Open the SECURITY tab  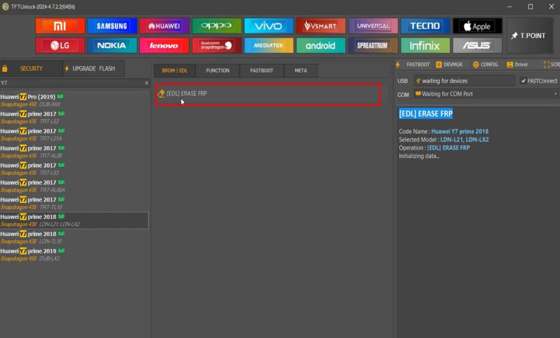pyautogui.click(x=31, y=68)
